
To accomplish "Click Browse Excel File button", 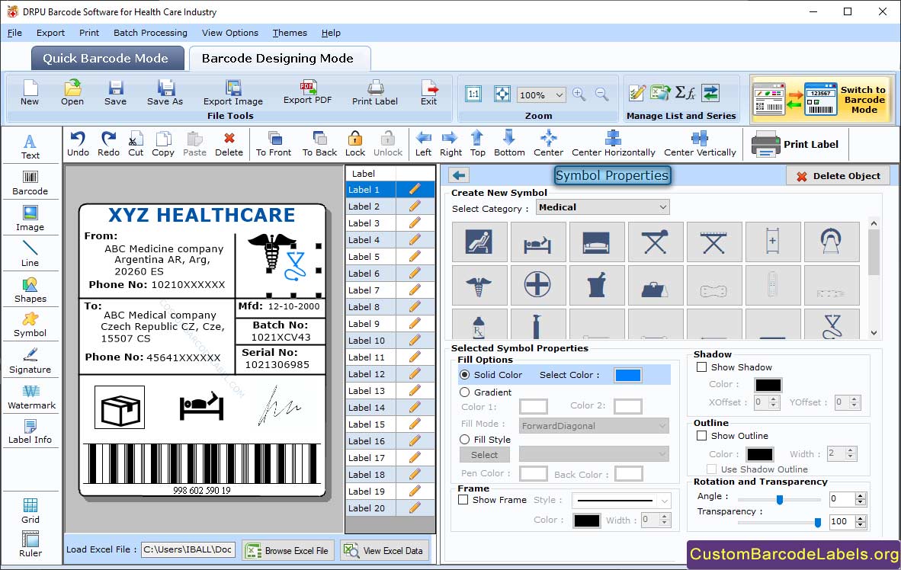I will (288, 550).
